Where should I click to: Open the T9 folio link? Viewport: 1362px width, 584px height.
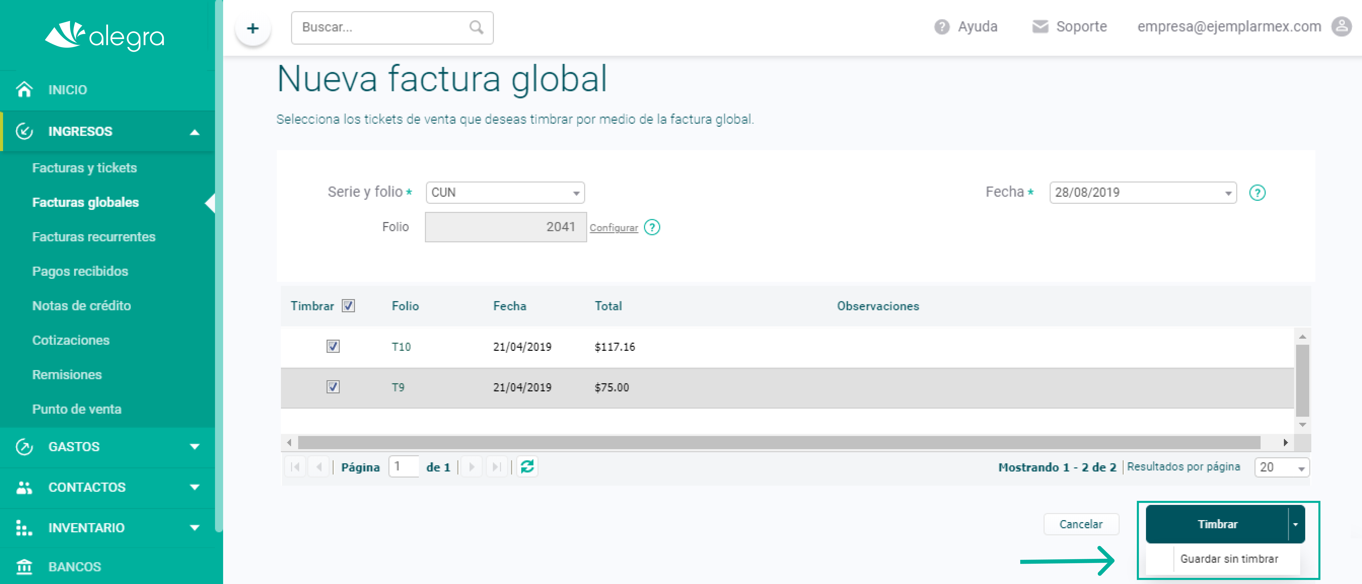tap(398, 387)
